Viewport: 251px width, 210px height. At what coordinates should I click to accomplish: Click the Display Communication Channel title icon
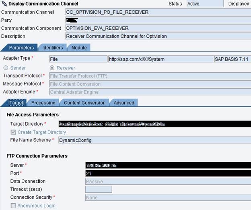click(4, 4)
